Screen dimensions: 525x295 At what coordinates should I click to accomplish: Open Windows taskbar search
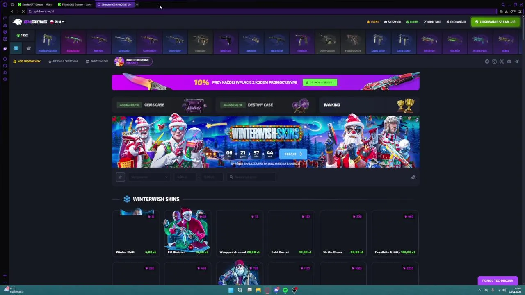pyautogui.click(x=240, y=290)
